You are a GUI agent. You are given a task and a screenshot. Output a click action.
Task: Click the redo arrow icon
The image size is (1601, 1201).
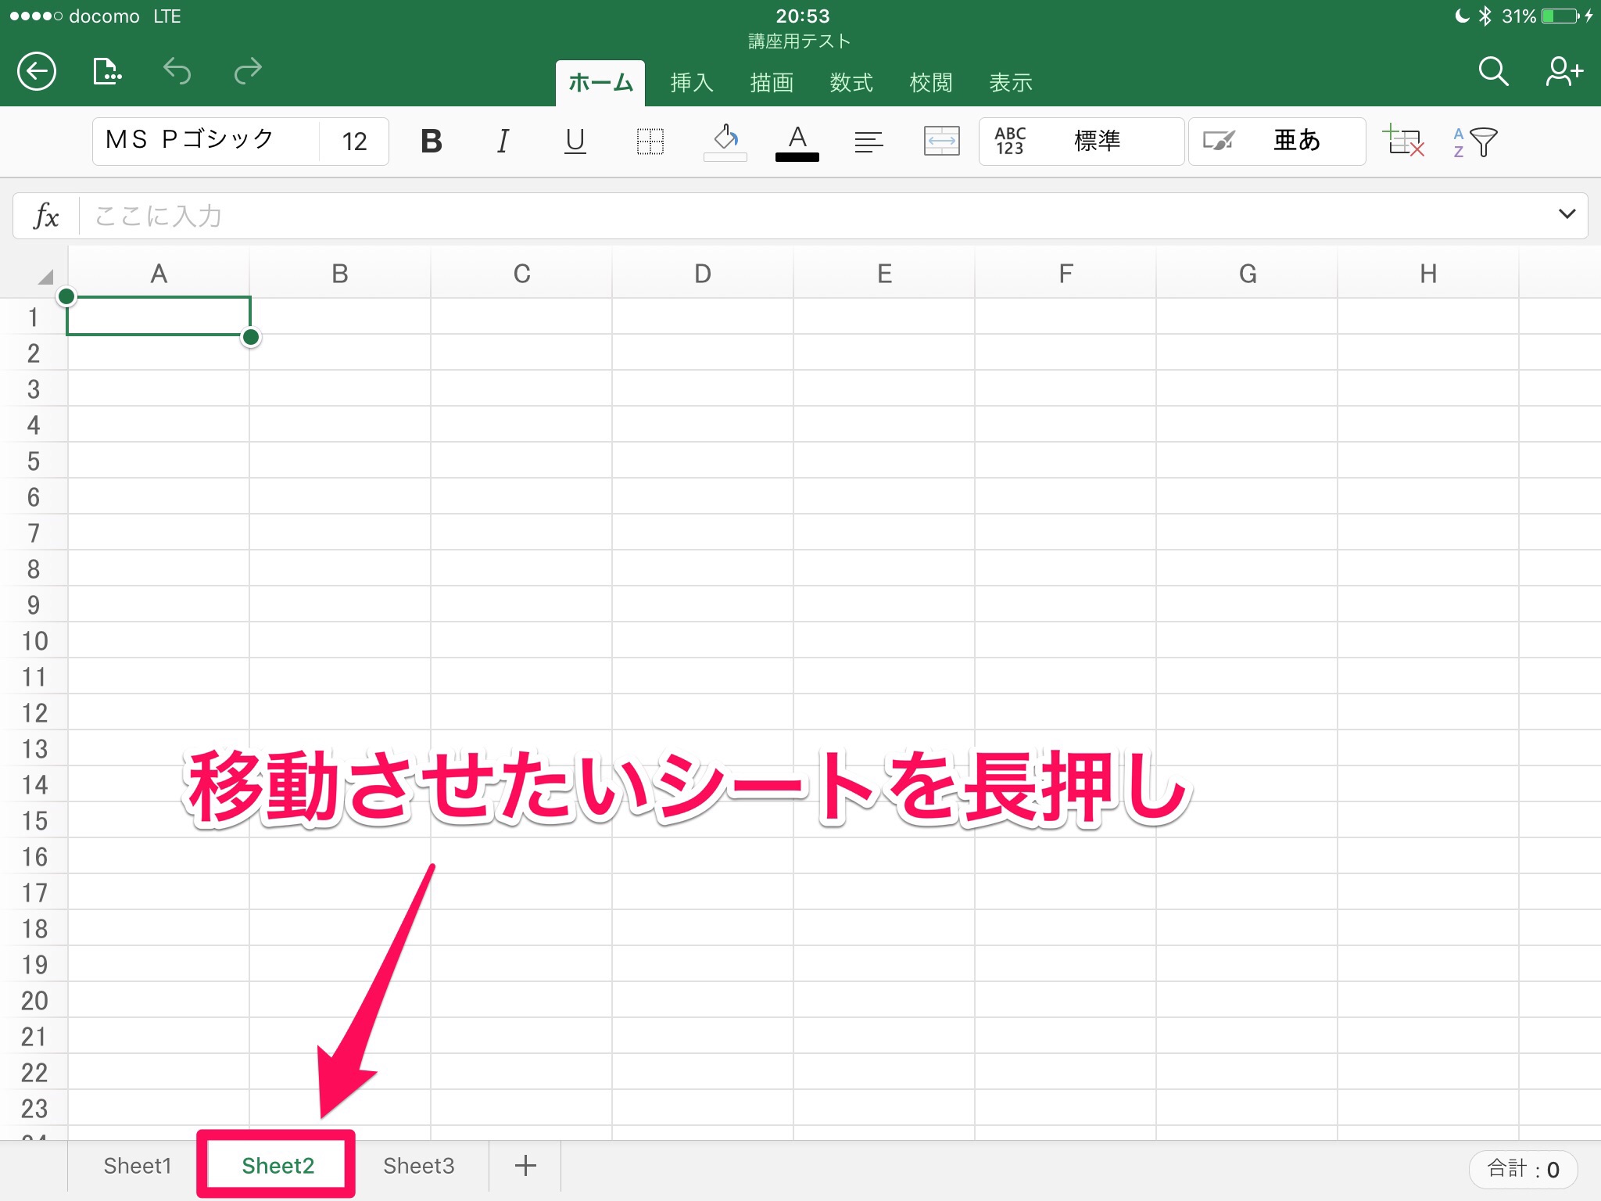(x=248, y=72)
